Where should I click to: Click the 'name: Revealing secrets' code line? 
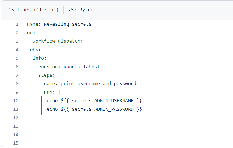(x=59, y=24)
